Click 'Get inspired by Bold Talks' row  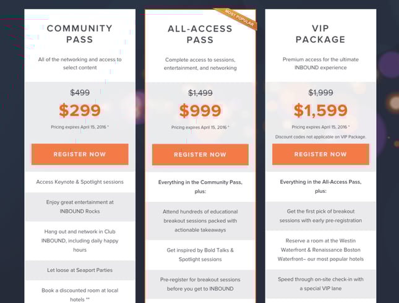(x=200, y=255)
